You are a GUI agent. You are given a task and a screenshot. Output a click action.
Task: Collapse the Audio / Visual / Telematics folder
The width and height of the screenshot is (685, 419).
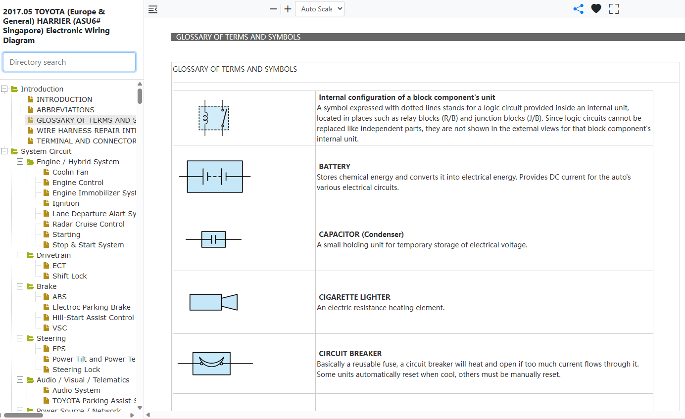[x=21, y=380]
